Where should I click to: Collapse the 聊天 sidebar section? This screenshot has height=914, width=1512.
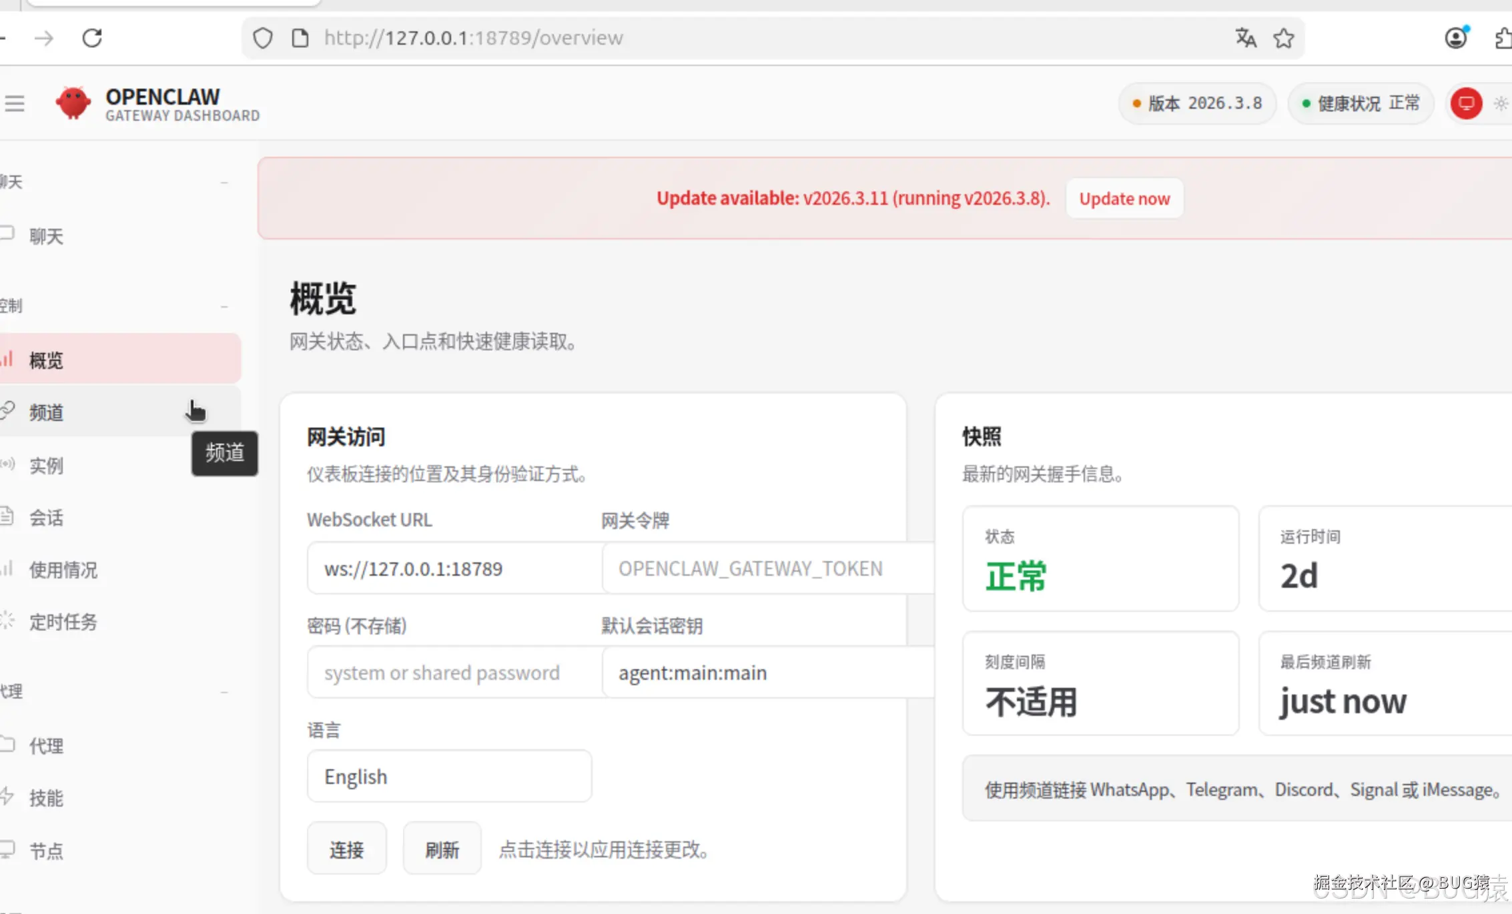(x=224, y=182)
